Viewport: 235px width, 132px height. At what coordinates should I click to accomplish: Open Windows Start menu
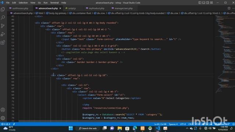click(70, 128)
